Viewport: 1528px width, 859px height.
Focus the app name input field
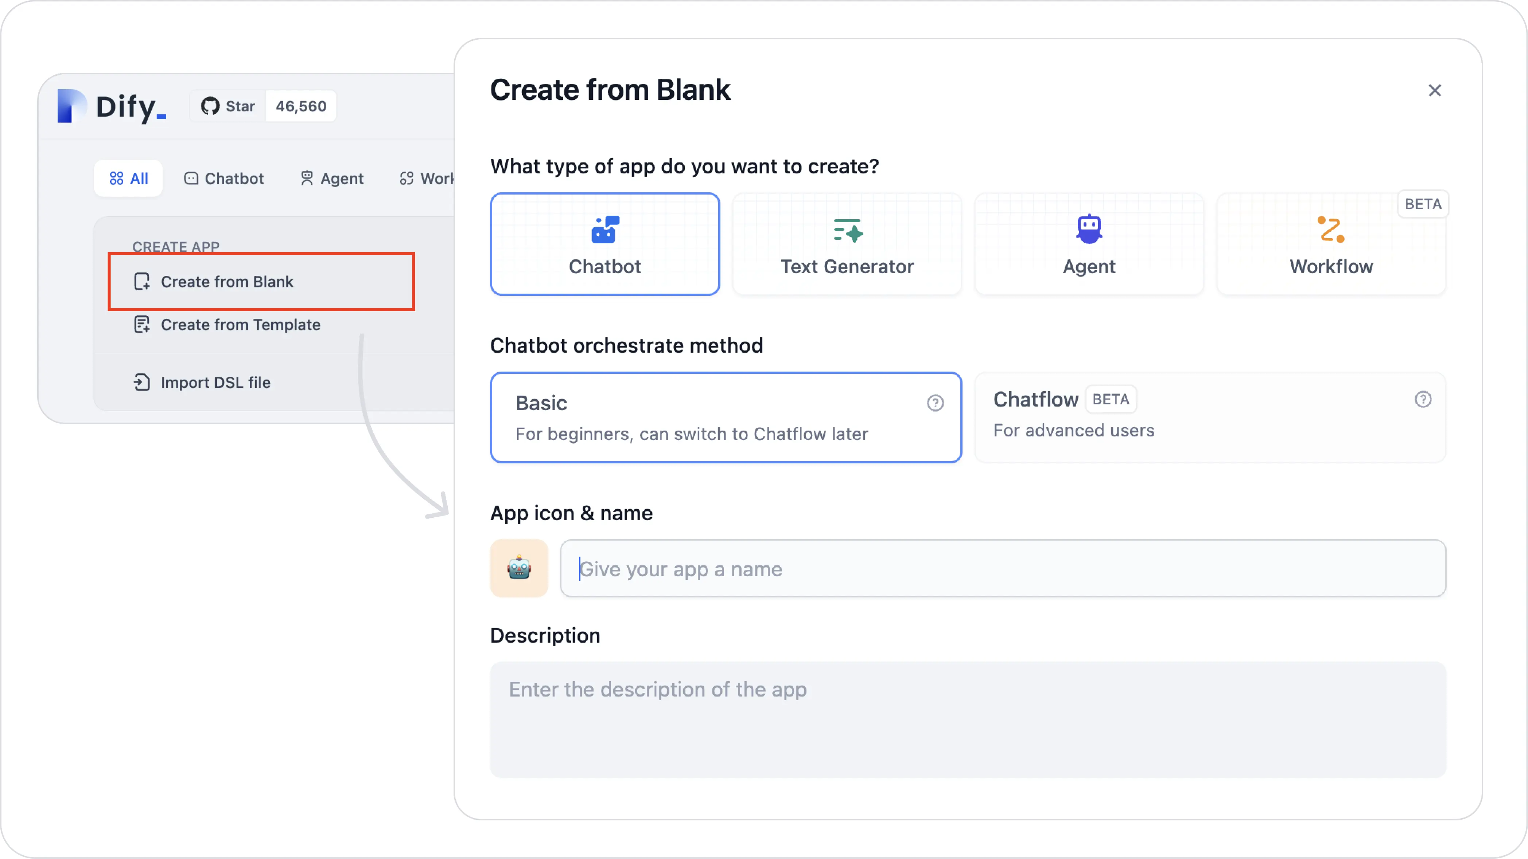point(1003,568)
